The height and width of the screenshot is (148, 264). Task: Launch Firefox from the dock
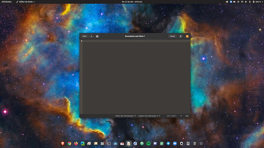76,143
